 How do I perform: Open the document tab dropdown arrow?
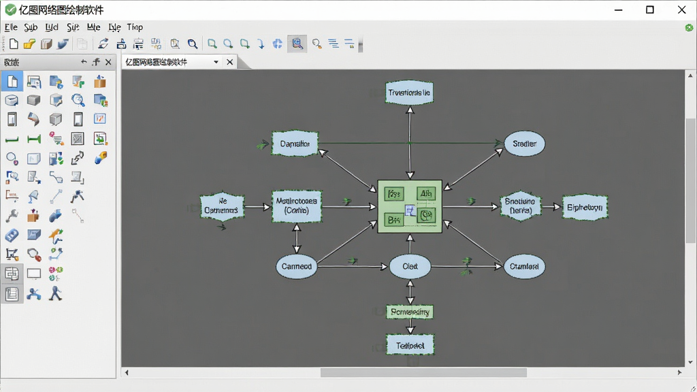[x=216, y=62]
